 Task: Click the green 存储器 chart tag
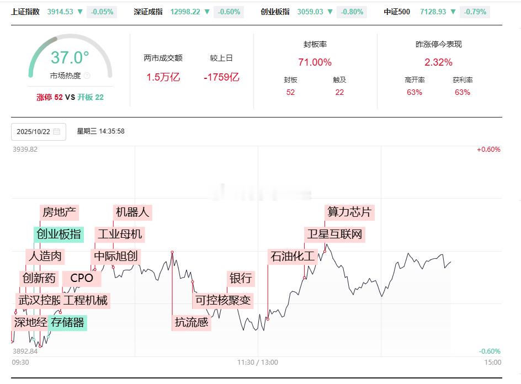tap(67, 323)
